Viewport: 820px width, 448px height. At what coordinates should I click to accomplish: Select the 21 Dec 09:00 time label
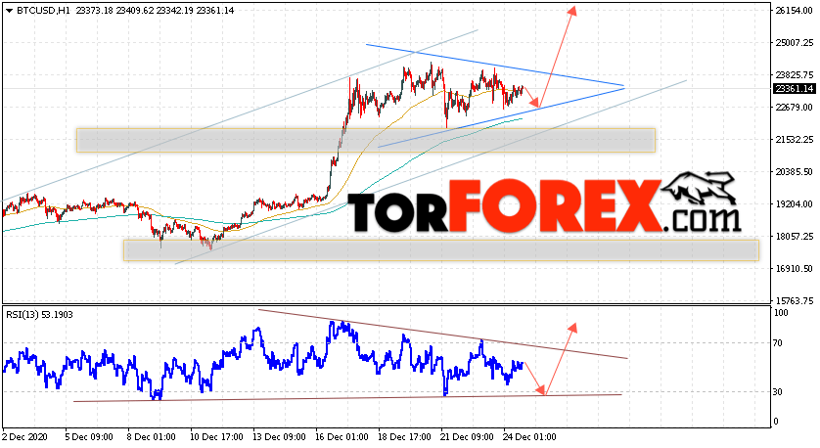click(467, 436)
